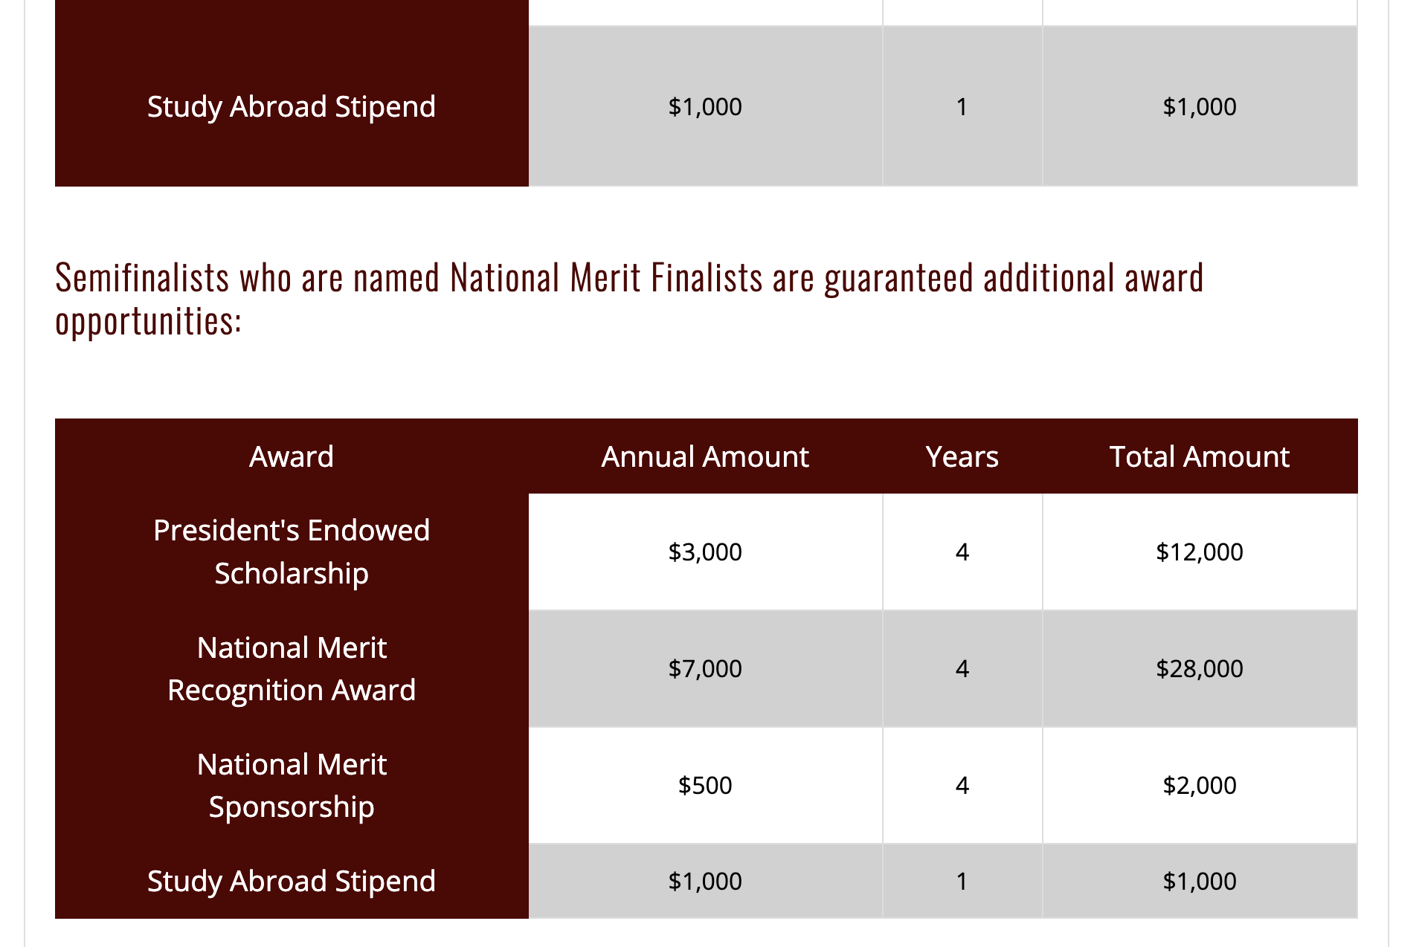This screenshot has width=1422, height=947.
Task: Click the Award column header
Action: [x=292, y=456]
